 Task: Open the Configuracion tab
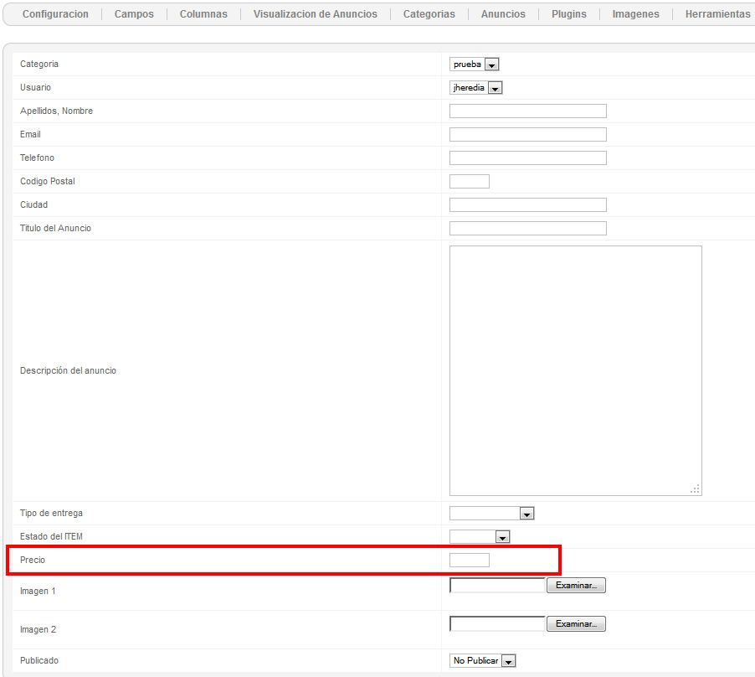click(x=55, y=14)
